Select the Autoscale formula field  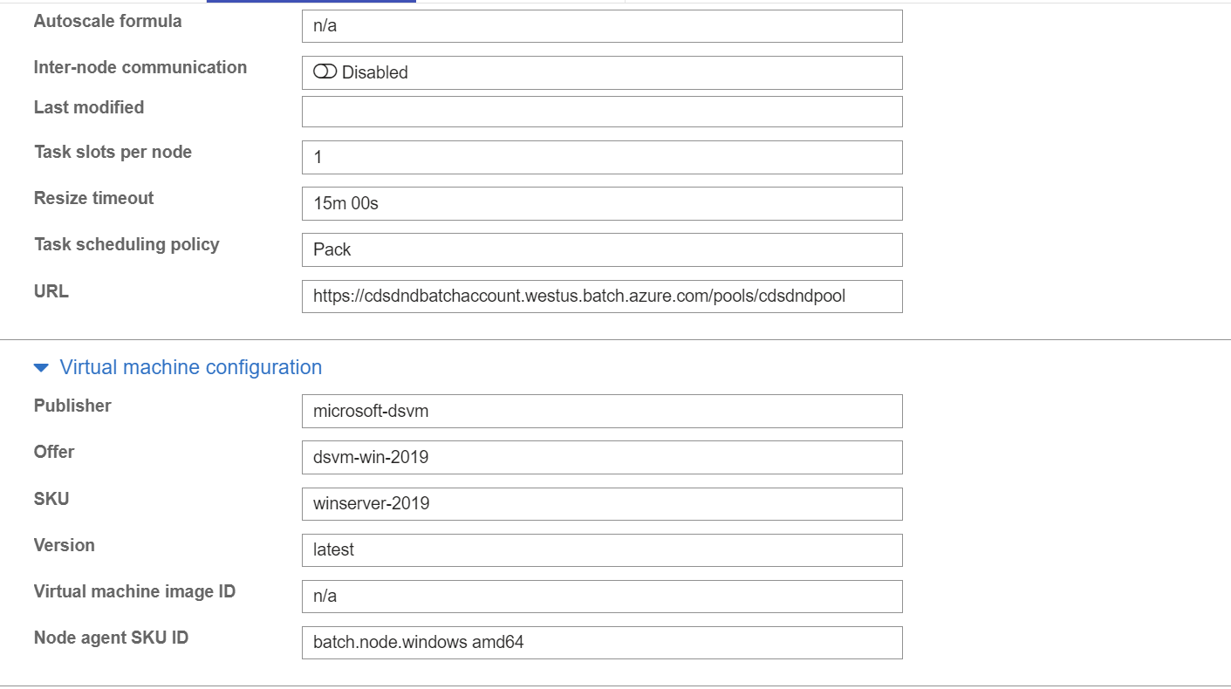click(x=602, y=26)
